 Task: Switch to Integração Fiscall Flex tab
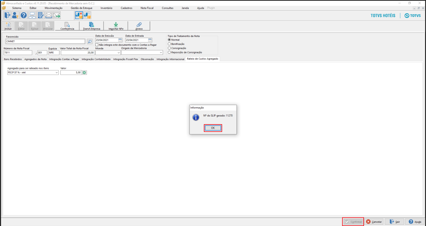tap(126, 59)
